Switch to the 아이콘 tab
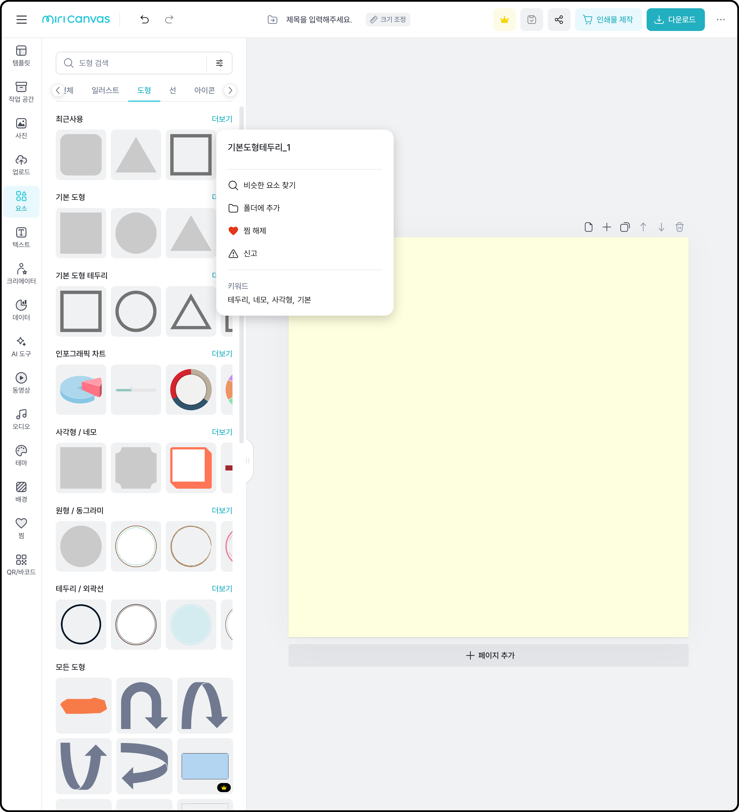739x812 pixels. tap(204, 90)
